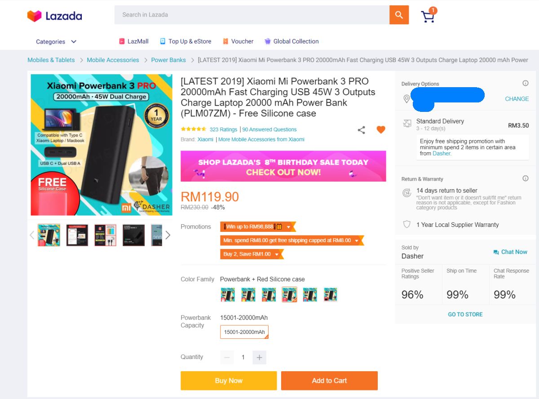Click the Lazada logo

click(54, 16)
